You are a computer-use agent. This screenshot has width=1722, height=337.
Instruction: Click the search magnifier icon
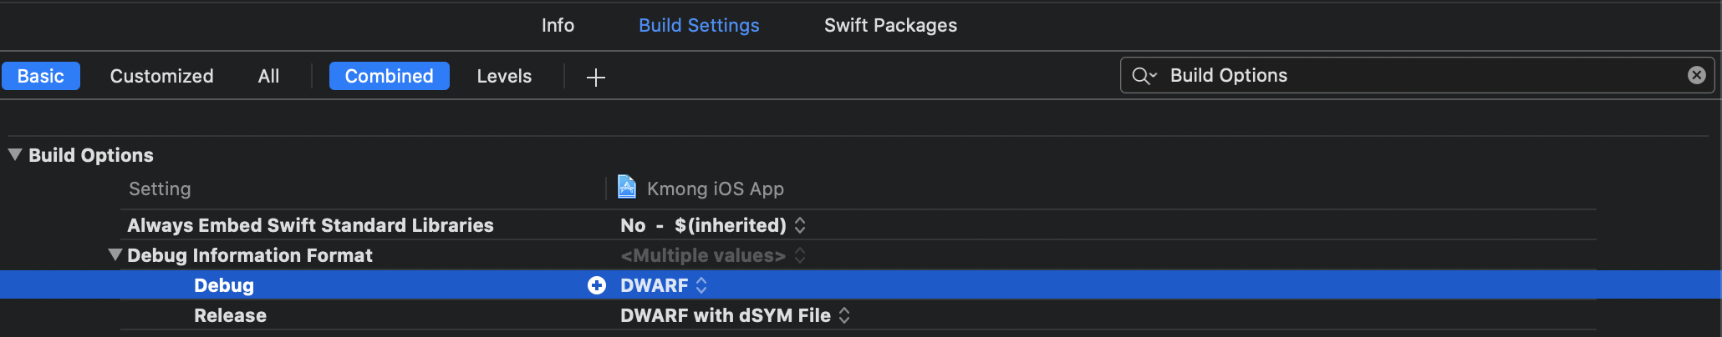[x=1143, y=76]
